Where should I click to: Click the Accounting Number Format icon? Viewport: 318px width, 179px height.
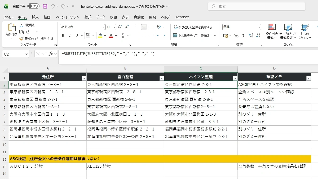tap(226, 36)
